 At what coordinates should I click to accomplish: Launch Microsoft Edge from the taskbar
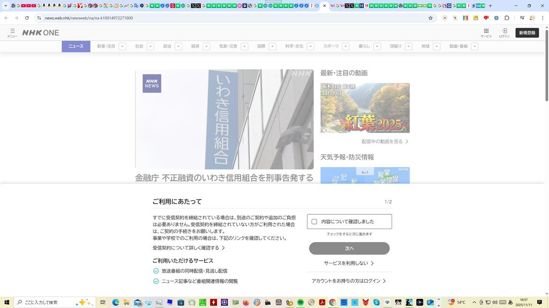point(115,302)
